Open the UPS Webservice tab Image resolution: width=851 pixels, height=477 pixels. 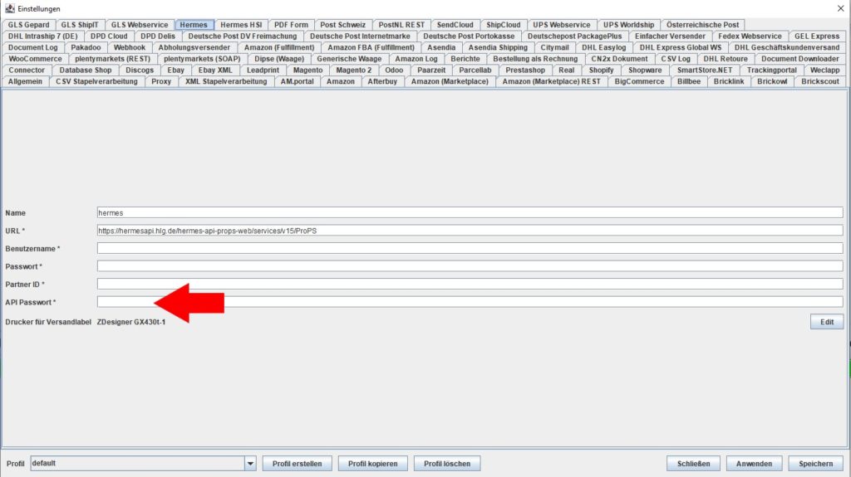(x=562, y=25)
